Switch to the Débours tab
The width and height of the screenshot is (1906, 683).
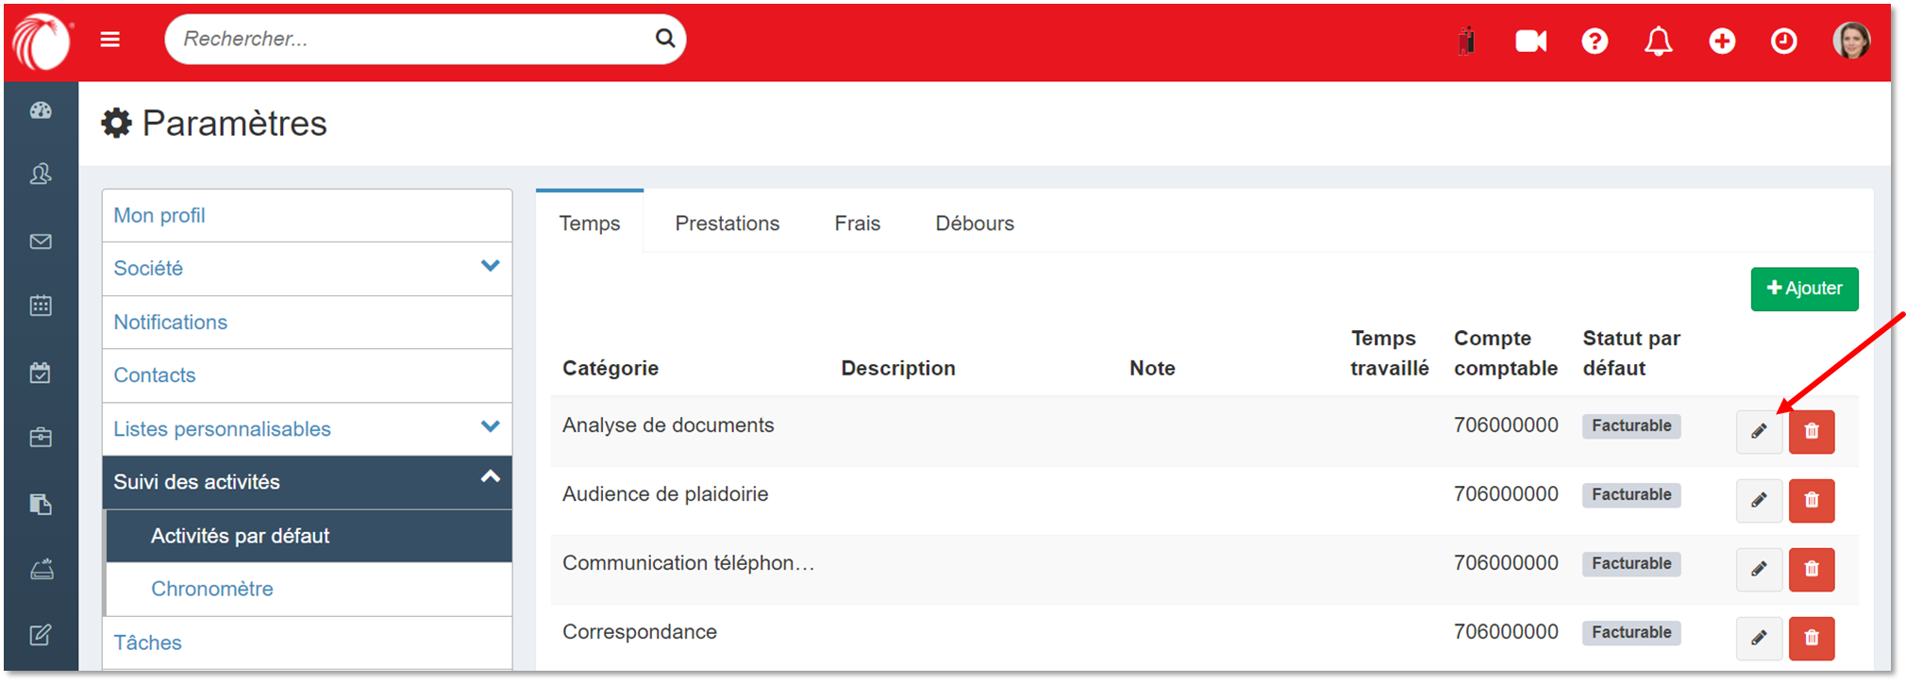click(x=974, y=224)
